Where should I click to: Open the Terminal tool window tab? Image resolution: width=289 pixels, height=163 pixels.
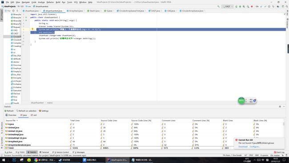(x=44, y=152)
